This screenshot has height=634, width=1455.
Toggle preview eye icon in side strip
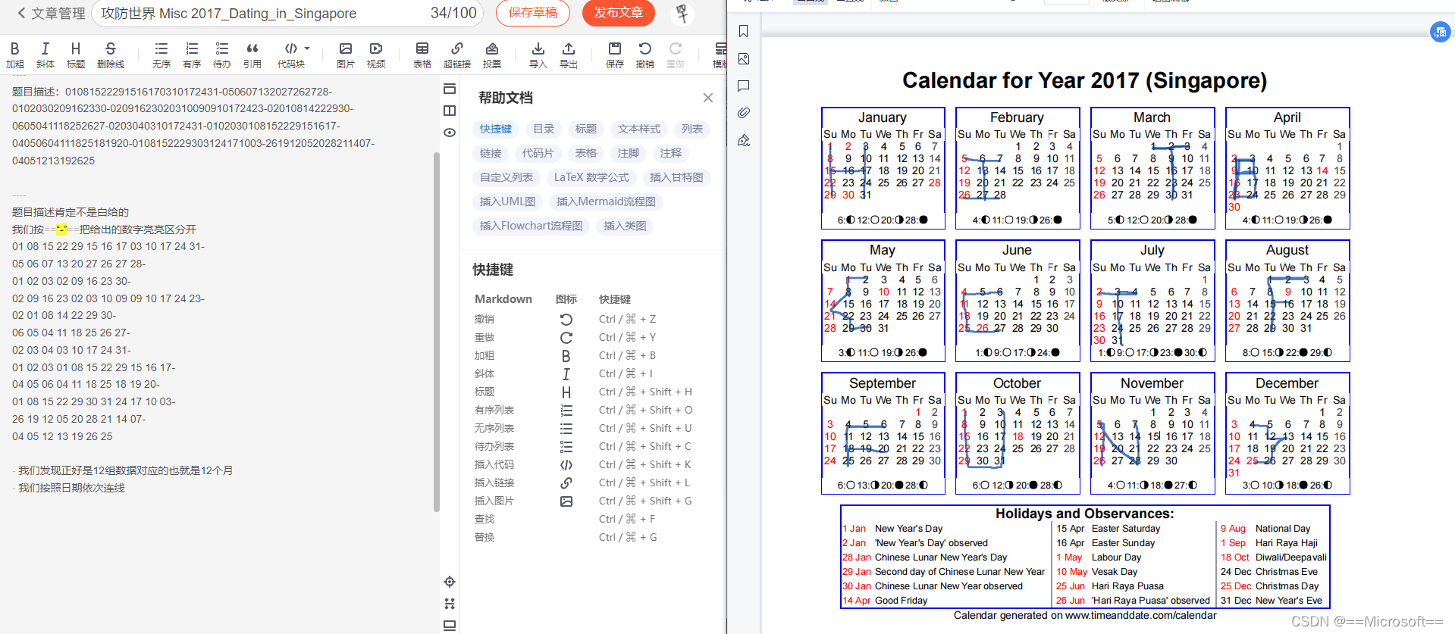point(450,133)
